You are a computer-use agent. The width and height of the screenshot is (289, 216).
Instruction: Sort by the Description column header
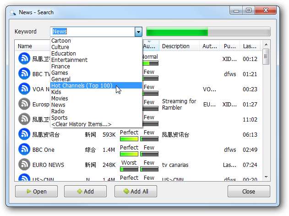[179, 46]
